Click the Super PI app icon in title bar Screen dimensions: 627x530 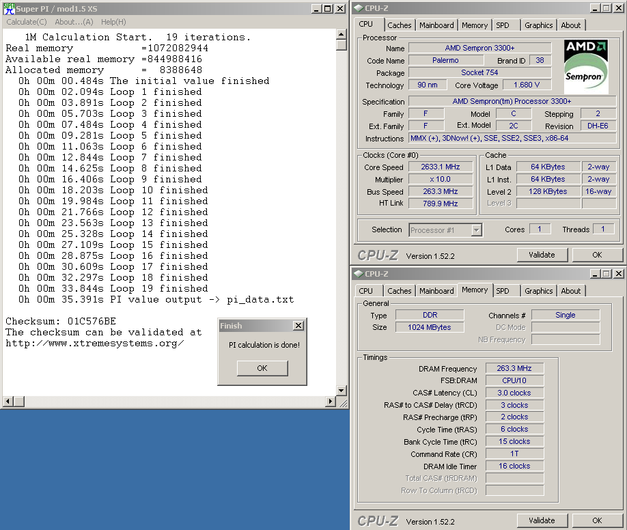pyautogui.click(x=9, y=8)
